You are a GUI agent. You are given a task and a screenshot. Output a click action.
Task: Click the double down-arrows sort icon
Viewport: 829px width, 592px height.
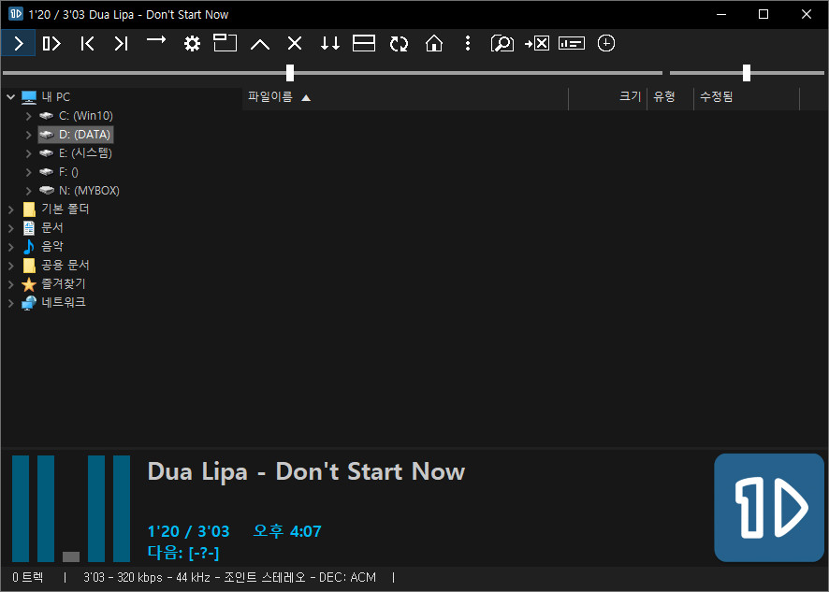click(330, 43)
